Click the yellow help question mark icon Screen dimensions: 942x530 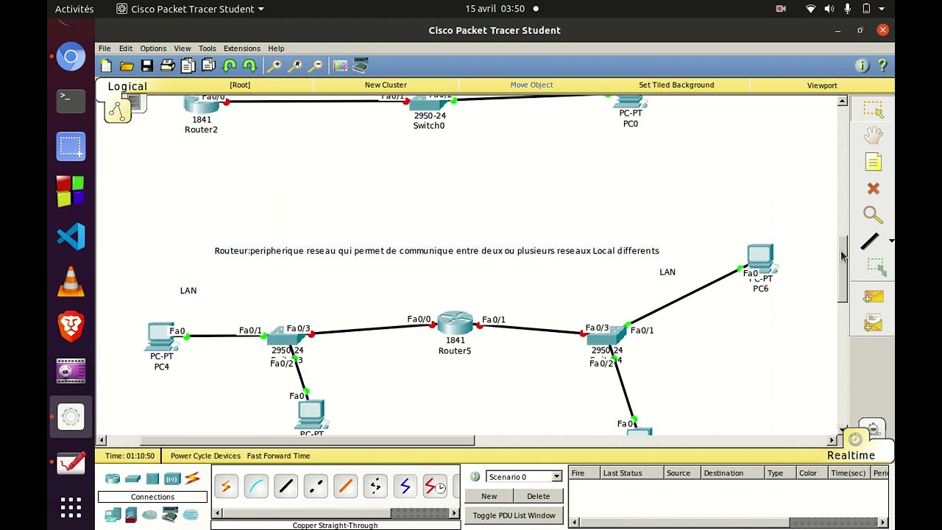[882, 66]
